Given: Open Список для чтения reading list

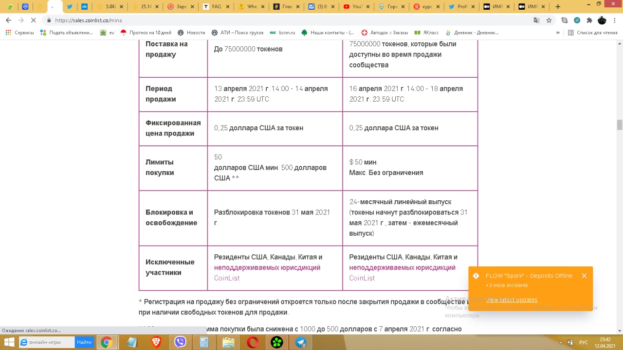Looking at the screenshot, I should point(592,33).
